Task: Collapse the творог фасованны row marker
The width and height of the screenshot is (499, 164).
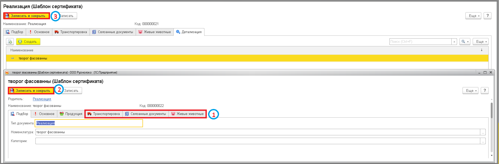Action: [x=13, y=58]
